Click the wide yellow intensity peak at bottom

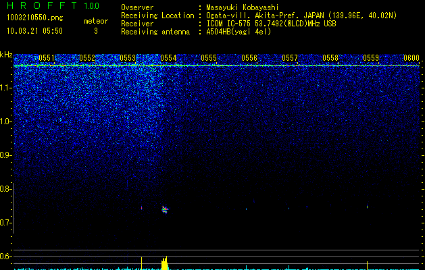coord(164,263)
